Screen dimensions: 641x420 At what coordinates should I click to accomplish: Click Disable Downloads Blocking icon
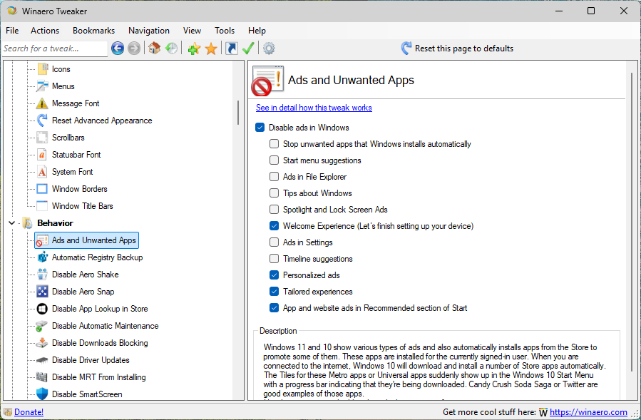[x=42, y=343]
